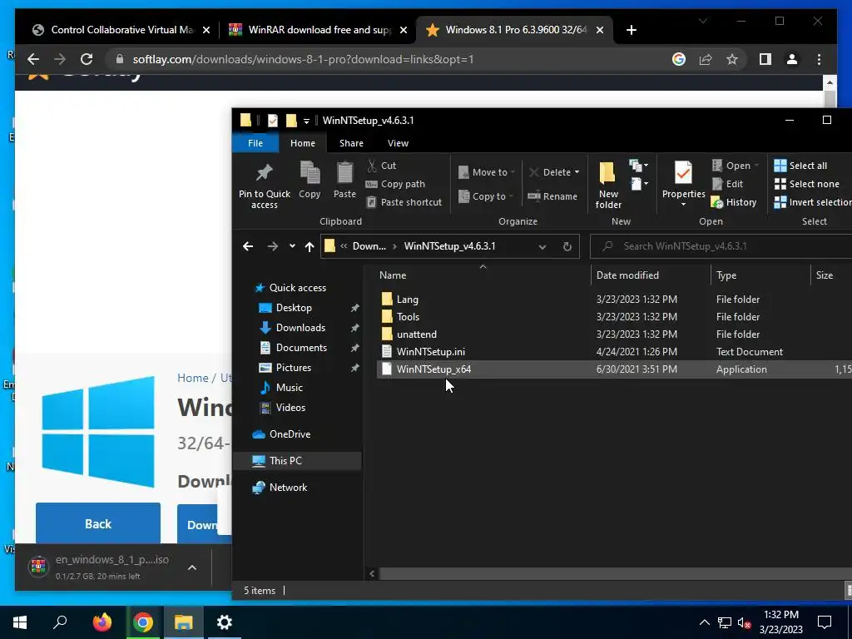Click the Windows Start button
Viewport: 852px width, 639px height.
[x=20, y=622]
